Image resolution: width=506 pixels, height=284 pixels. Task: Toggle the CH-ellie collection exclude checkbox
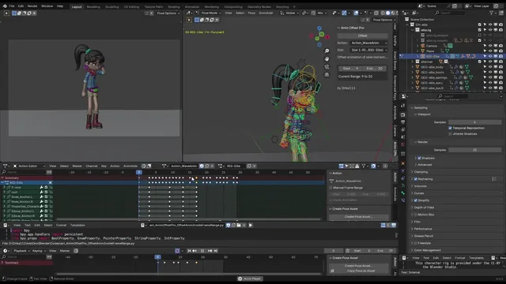(x=480, y=24)
